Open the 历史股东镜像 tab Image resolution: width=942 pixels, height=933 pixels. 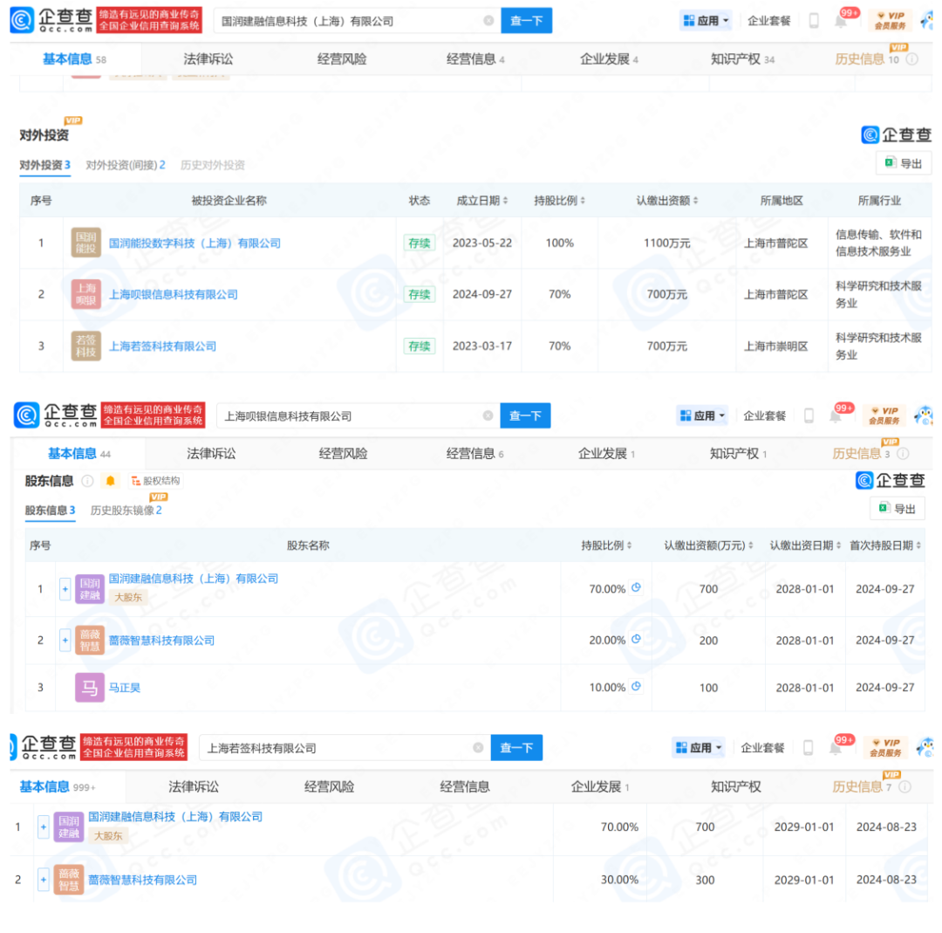tap(120, 510)
